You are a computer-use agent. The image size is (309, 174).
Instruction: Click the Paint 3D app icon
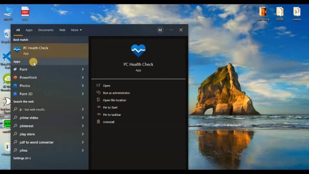point(15,94)
